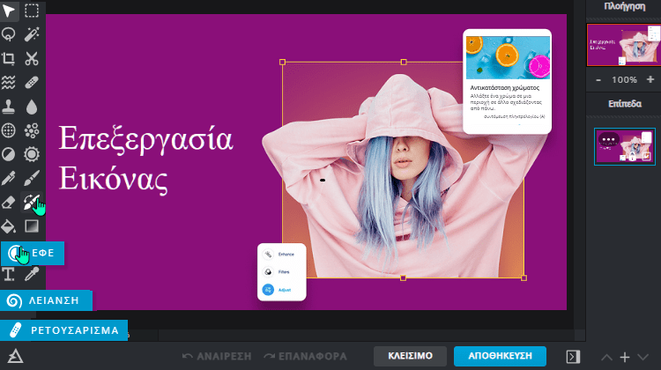The image size is (661, 370).
Task: Zoom out with the minus button
Action: 599,80
